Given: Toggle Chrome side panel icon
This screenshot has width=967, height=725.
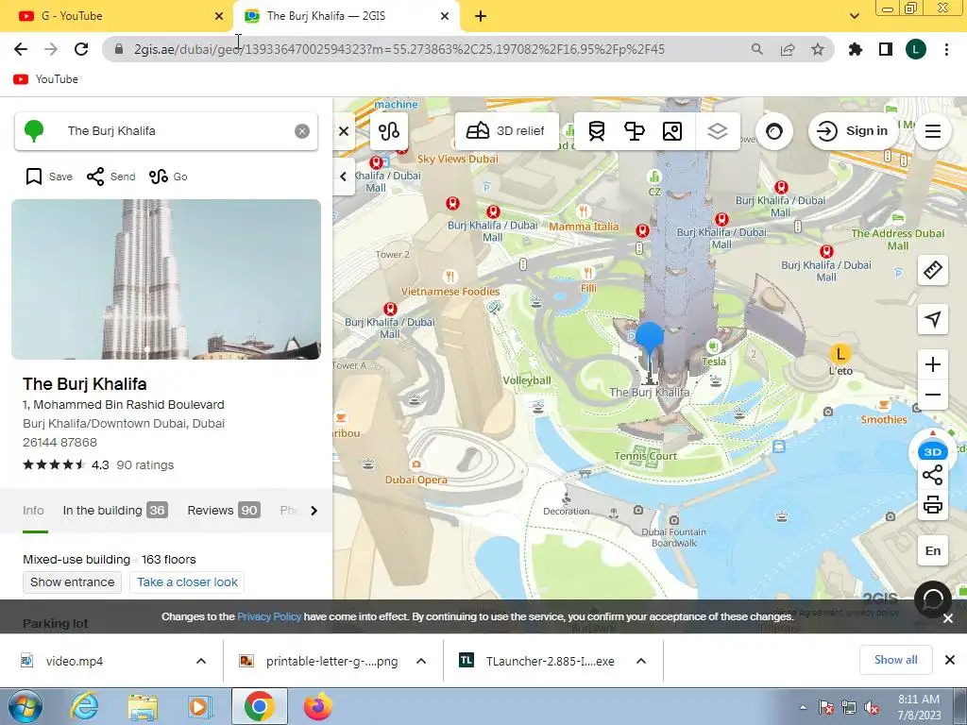Looking at the screenshot, I should coord(886,49).
